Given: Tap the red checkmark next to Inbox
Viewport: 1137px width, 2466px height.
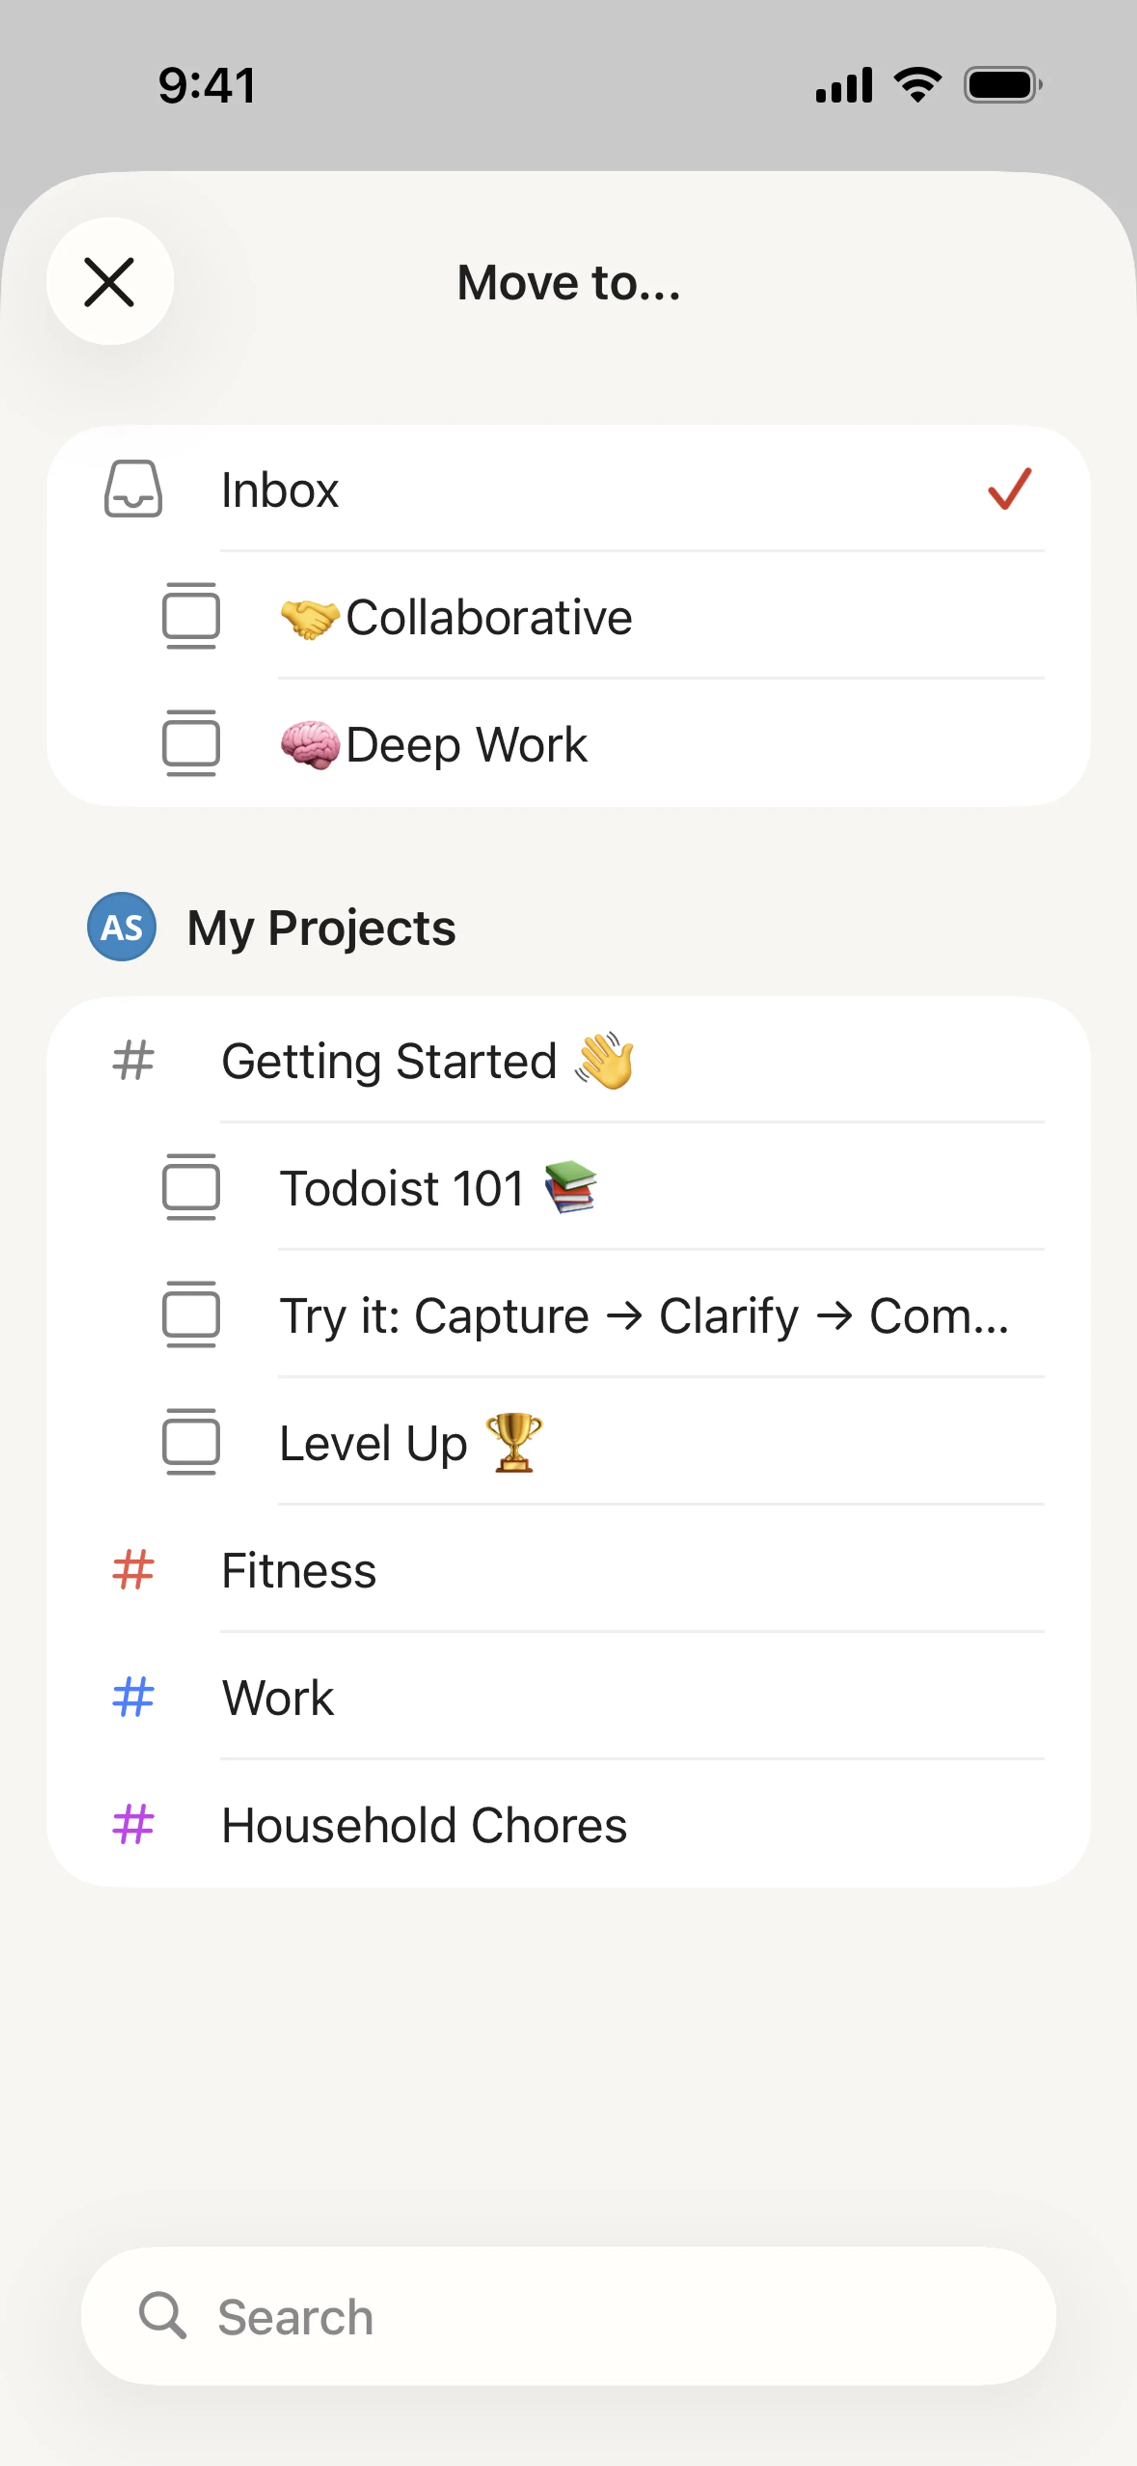Looking at the screenshot, I should [1008, 489].
